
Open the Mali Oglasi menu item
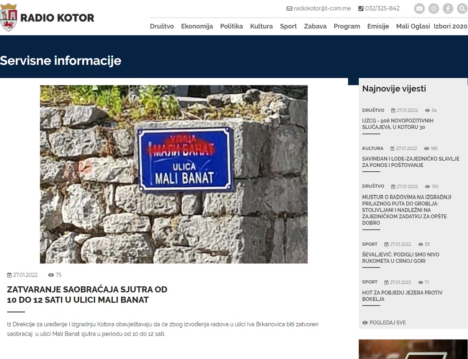(x=413, y=26)
